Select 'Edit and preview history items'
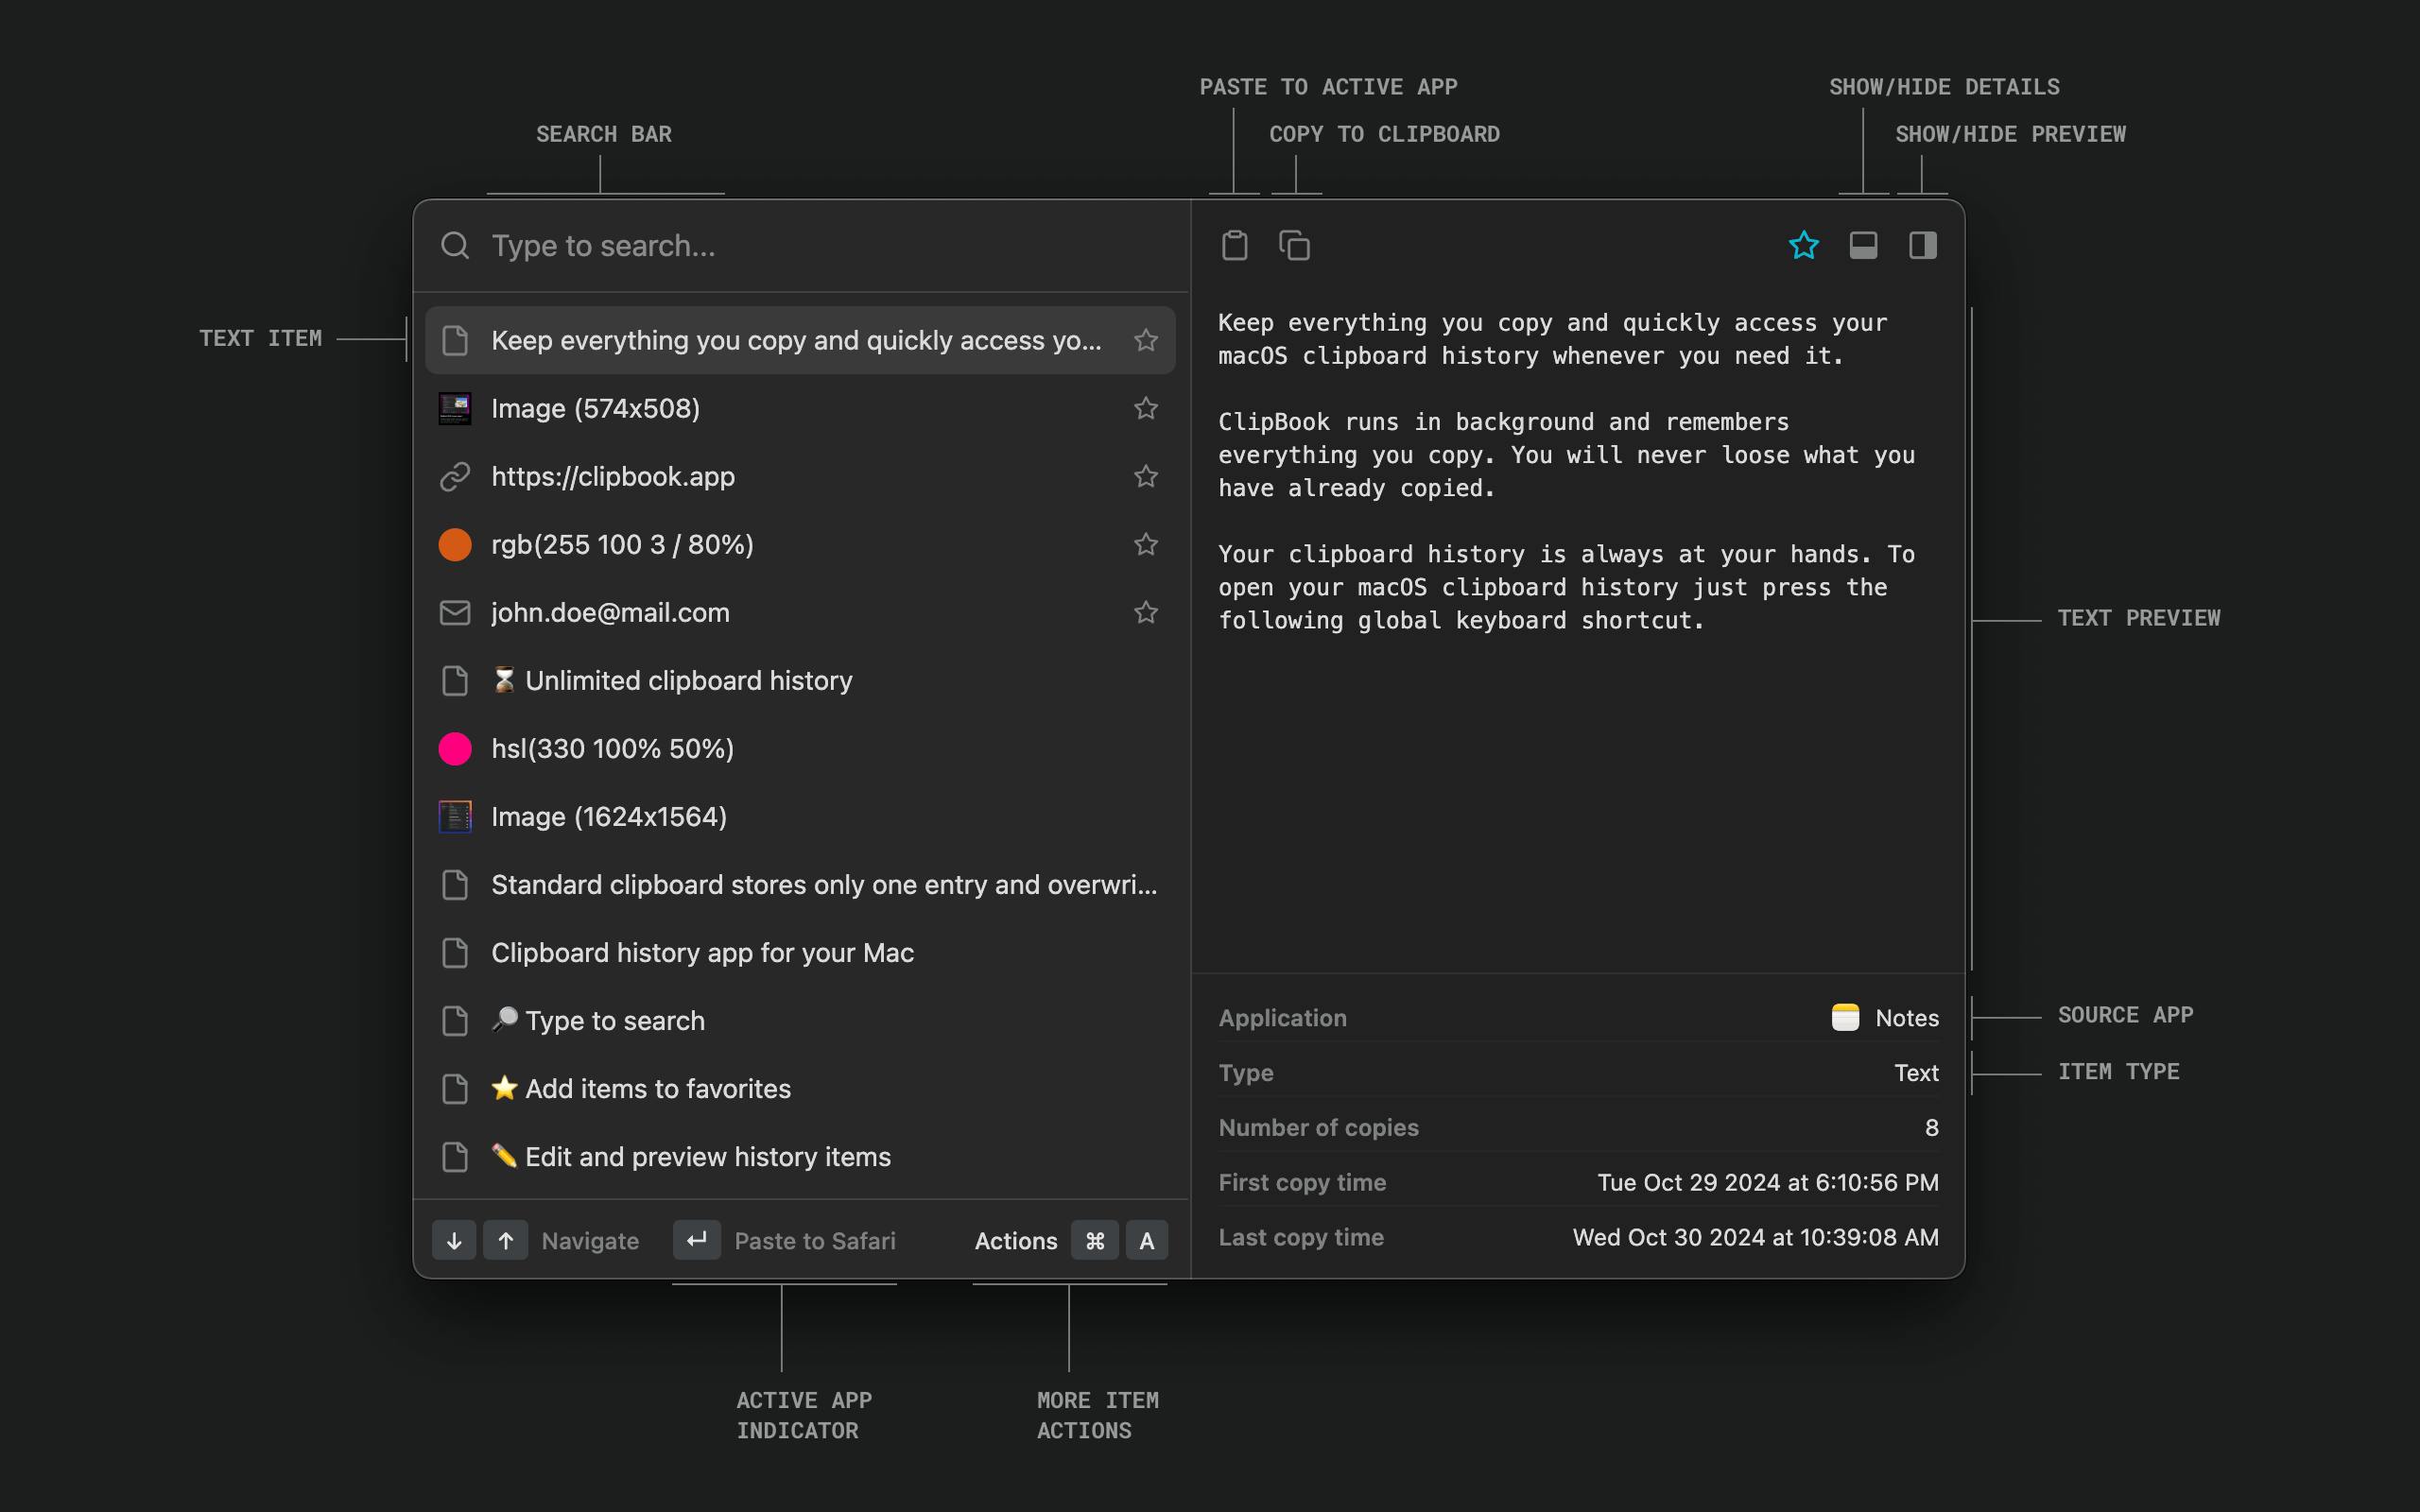This screenshot has height=1512, width=2420. pos(800,1156)
